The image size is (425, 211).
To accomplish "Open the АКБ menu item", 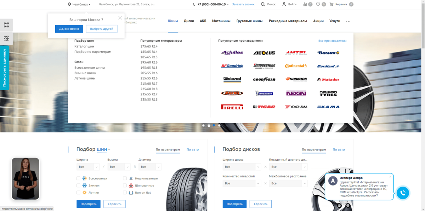I will point(203,21).
